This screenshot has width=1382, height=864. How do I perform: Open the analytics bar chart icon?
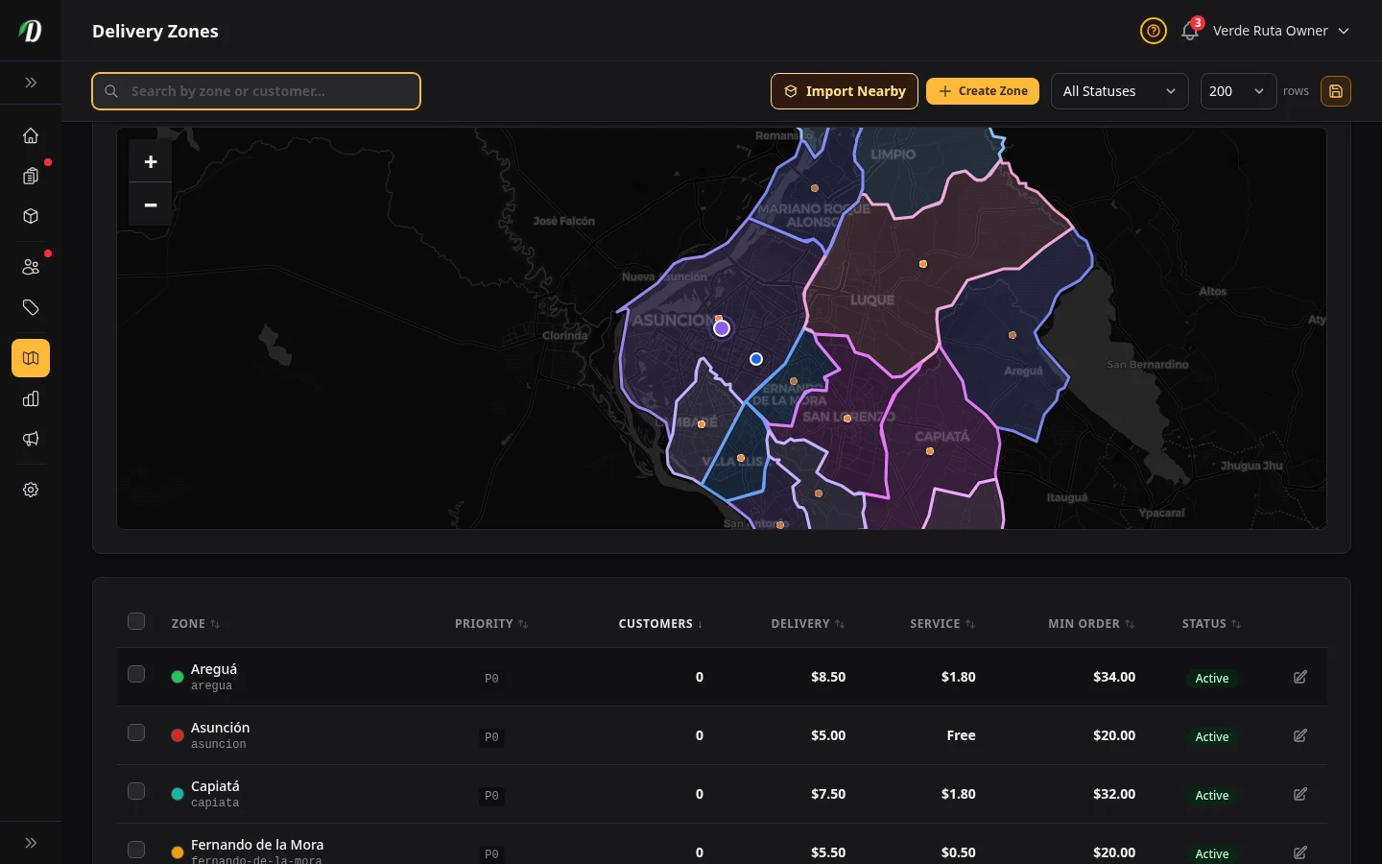pyautogui.click(x=31, y=398)
